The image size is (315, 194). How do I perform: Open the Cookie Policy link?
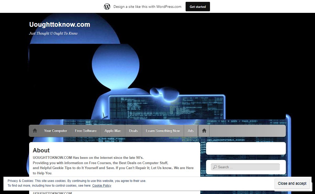coord(102,186)
